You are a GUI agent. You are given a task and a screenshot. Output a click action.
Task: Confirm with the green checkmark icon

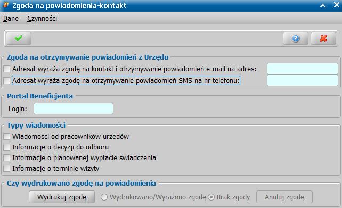point(19,38)
